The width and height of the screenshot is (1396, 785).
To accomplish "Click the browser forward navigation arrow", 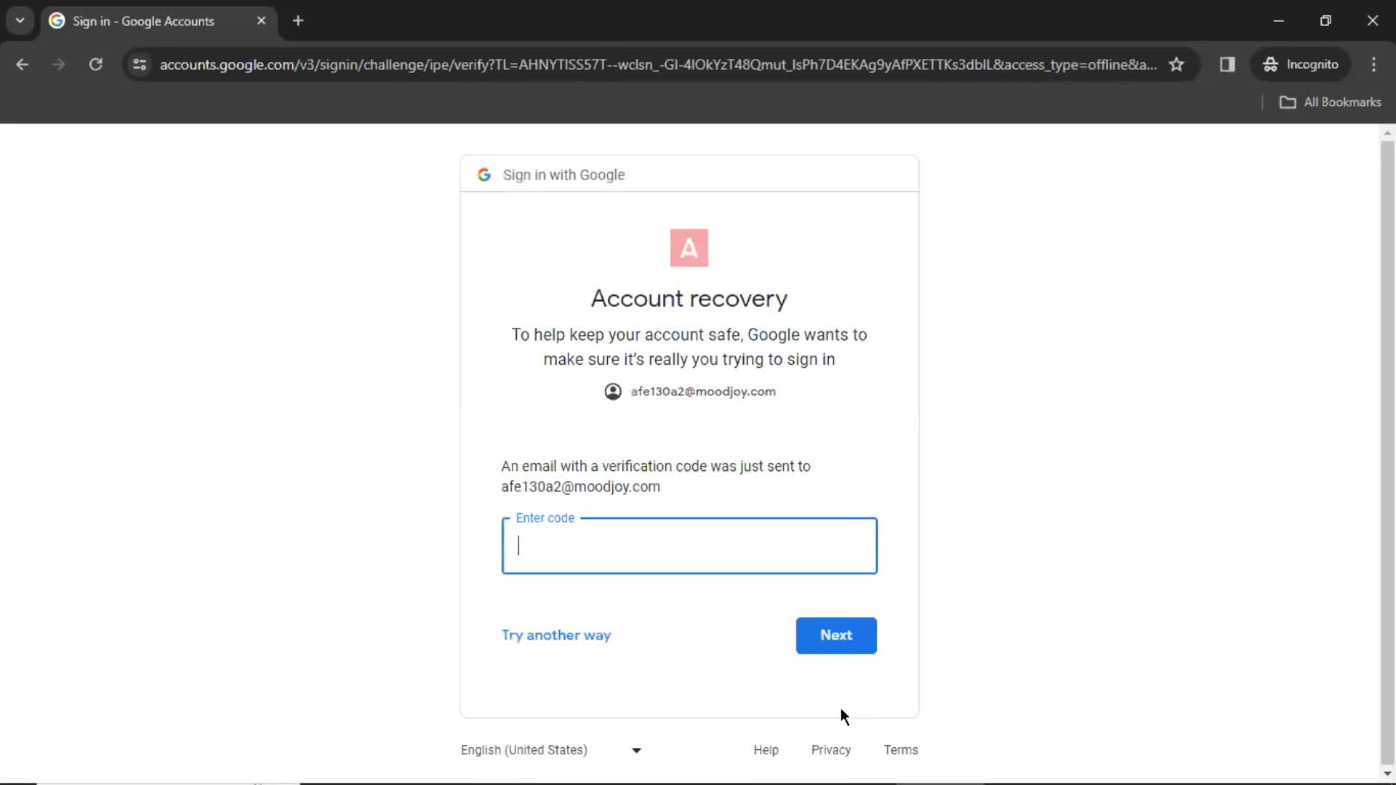I will (58, 64).
